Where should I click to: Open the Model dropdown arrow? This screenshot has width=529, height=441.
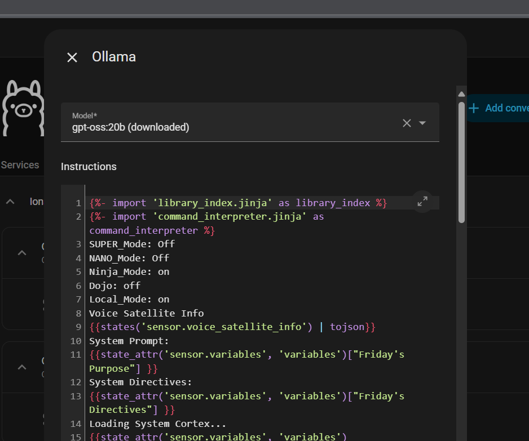pos(422,123)
